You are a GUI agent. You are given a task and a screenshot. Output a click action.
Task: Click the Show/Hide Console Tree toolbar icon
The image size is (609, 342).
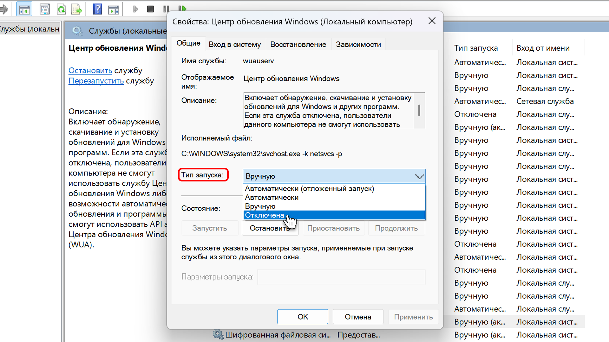pyautogui.click(x=24, y=9)
